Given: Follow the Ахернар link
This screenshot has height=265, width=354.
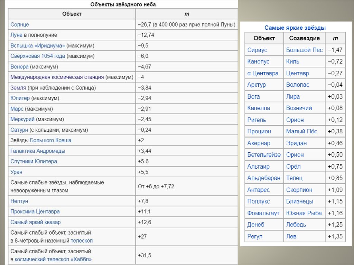Looking at the screenshot, I should click(259, 143).
